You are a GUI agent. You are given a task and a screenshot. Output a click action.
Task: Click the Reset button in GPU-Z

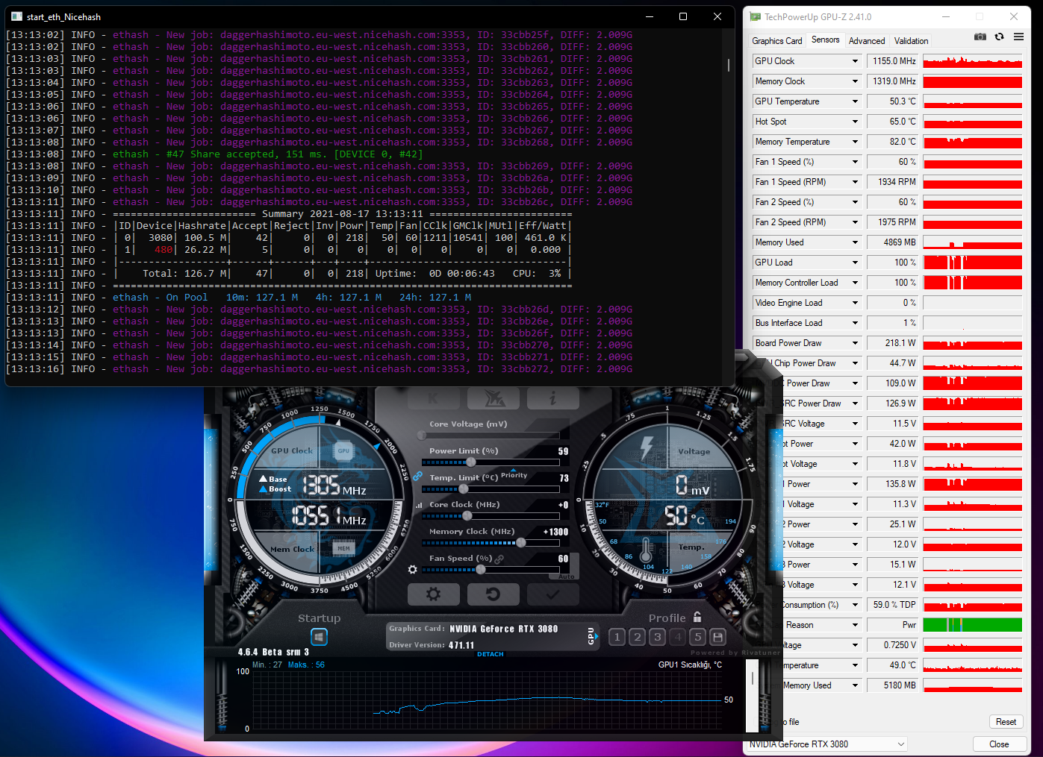coord(1006,722)
